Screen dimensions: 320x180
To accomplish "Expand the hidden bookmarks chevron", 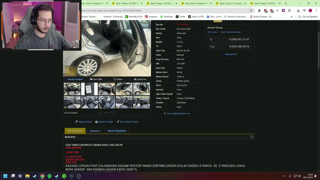I will click(291, 16).
